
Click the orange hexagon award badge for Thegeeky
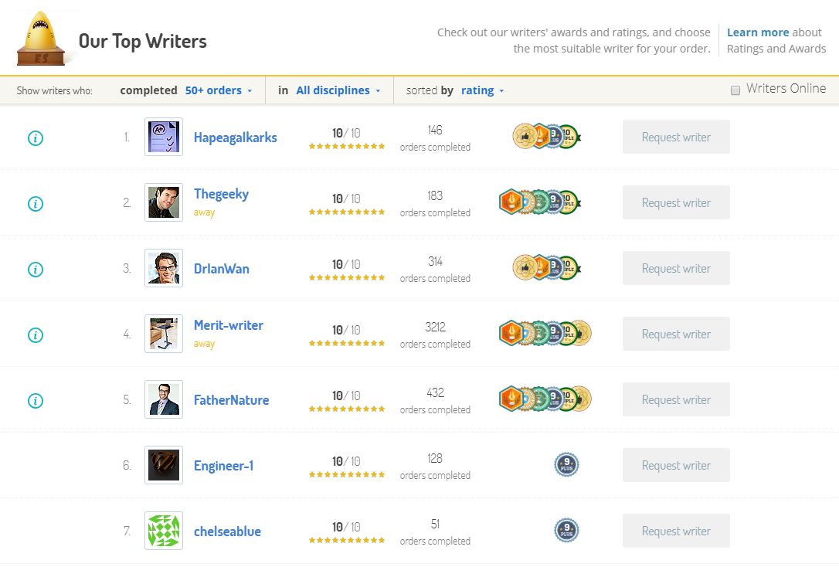point(511,202)
